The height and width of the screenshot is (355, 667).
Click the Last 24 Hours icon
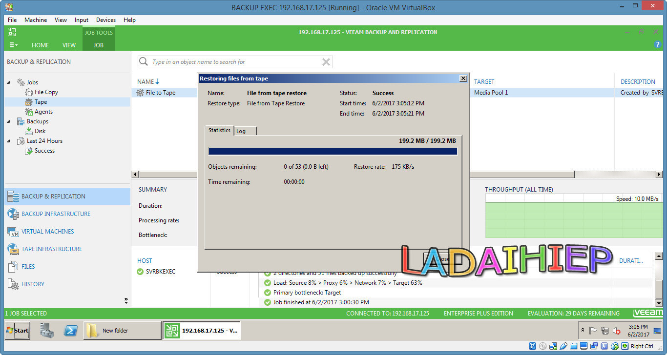21,141
